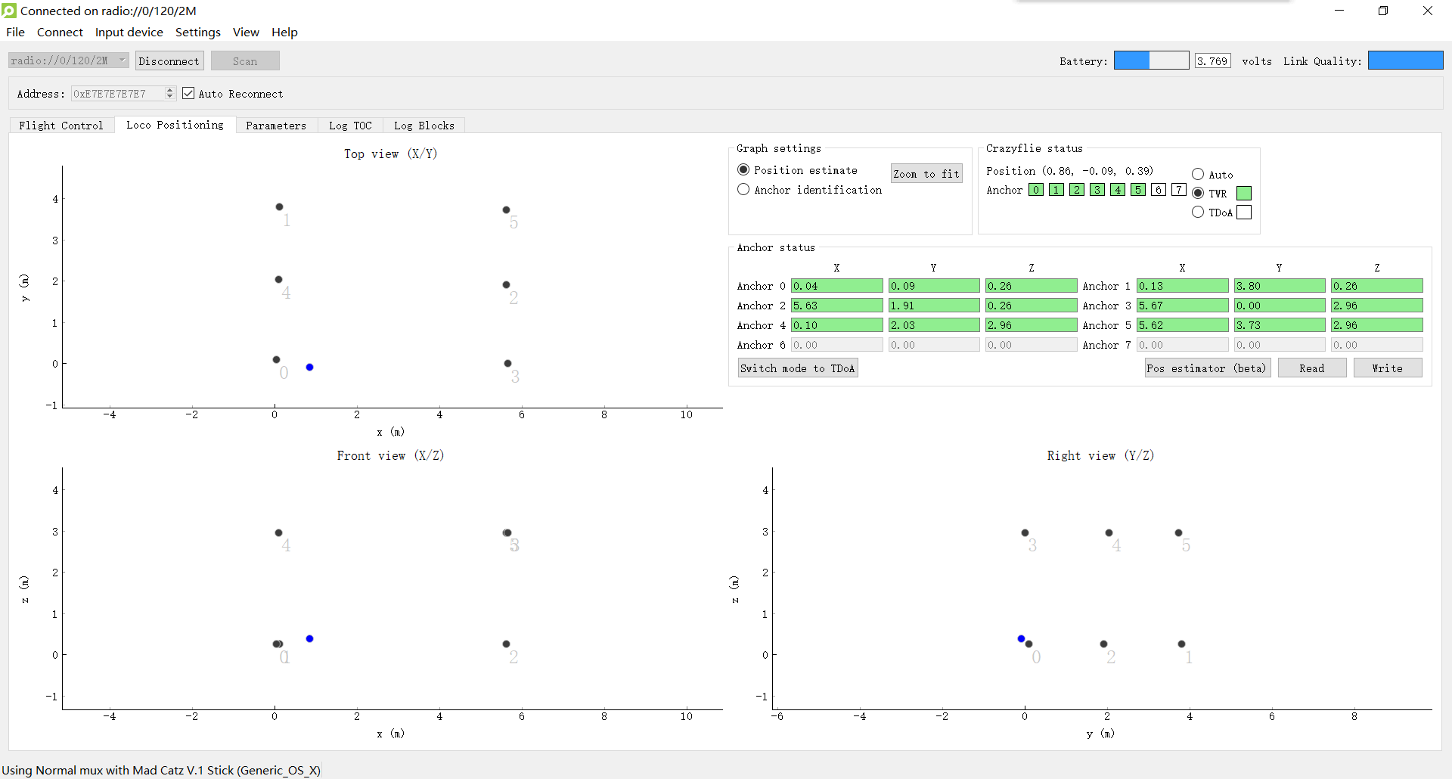This screenshot has width=1452, height=779.
Task: Click the Crazyflie app icon in title bar
Action: (9, 11)
